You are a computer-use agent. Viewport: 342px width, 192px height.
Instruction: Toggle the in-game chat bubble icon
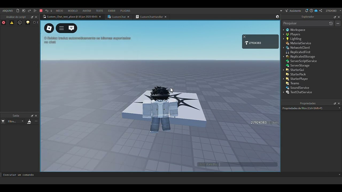(x=71, y=28)
